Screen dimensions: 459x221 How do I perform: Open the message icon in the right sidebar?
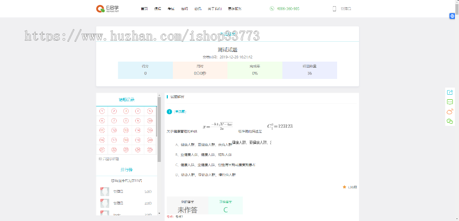pyautogui.click(x=450, y=102)
